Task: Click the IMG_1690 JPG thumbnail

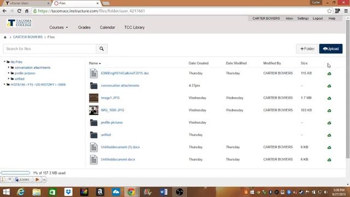Action: pos(94,111)
